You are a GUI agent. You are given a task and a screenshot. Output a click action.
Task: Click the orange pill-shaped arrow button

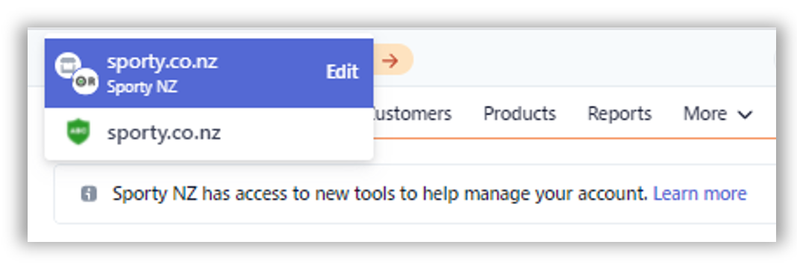[393, 60]
